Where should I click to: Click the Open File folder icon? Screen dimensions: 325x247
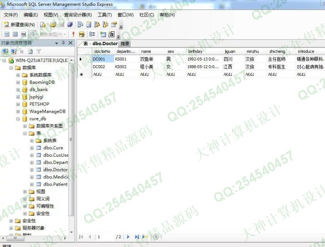coord(53,25)
